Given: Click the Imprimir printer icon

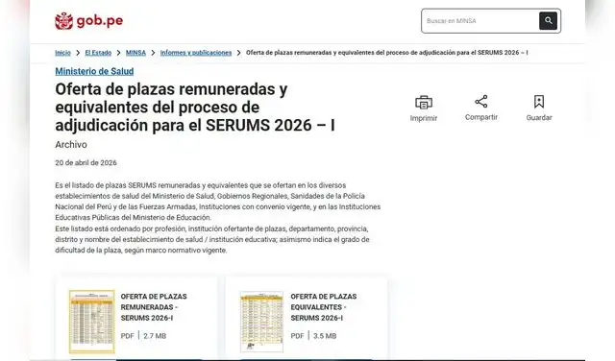Looking at the screenshot, I should click(424, 103).
